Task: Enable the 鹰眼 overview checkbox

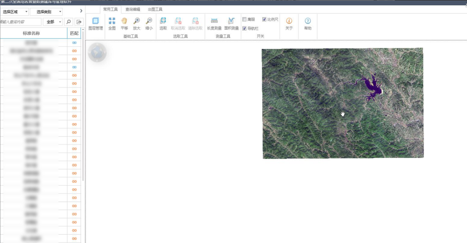Action: (245, 20)
